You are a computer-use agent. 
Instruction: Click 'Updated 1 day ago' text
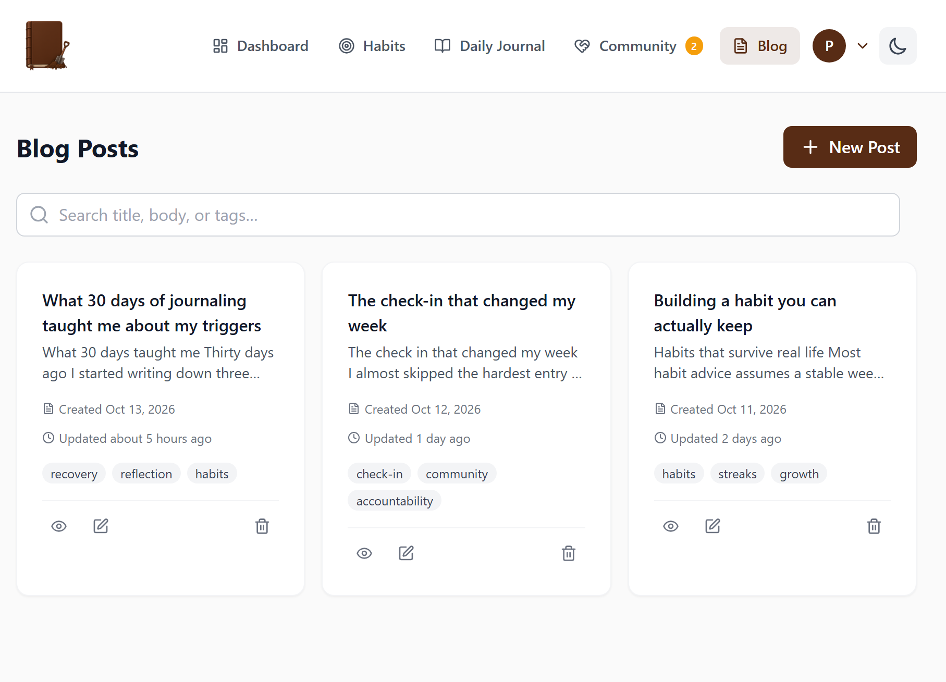tap(417, 439)
